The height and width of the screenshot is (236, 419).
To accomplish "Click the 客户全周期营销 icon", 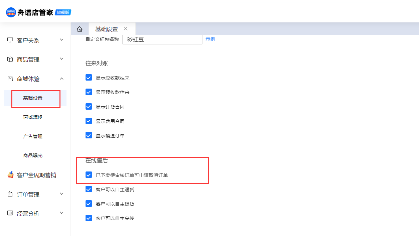I will (x=11, y=175).
